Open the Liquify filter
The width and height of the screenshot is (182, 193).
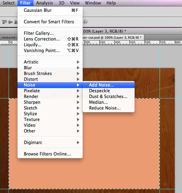[32, 45]
